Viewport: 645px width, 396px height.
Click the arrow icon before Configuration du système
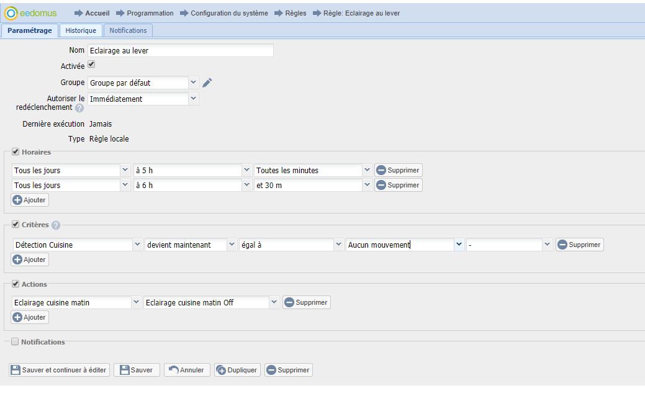pos(184,13)
